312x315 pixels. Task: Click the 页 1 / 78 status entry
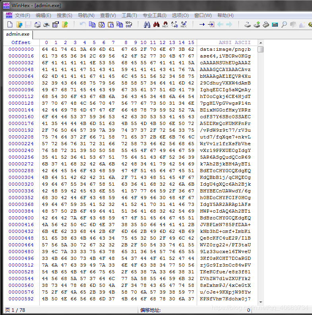(x=15, y=310)
